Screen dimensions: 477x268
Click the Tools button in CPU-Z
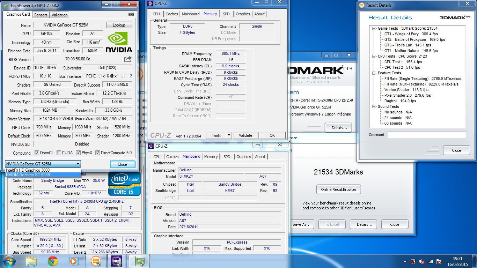coord(216,135)
